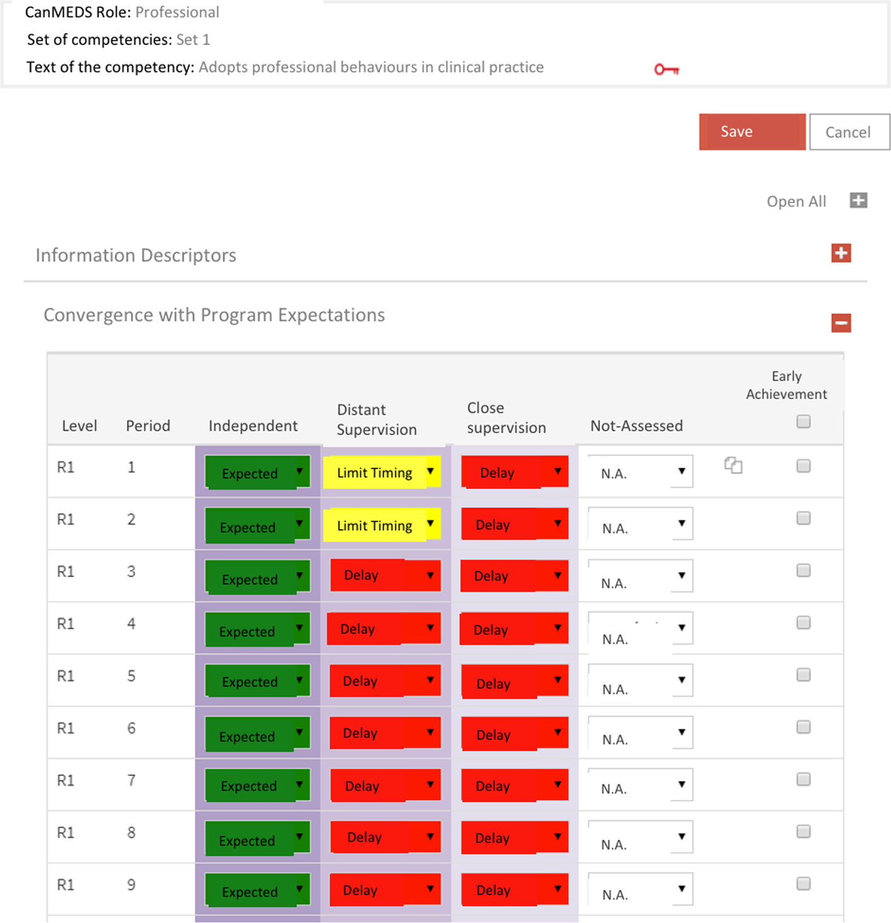
Task: Open the period 7 Distant Supervision Delay dropdown
Action: [x=385, y=785]
